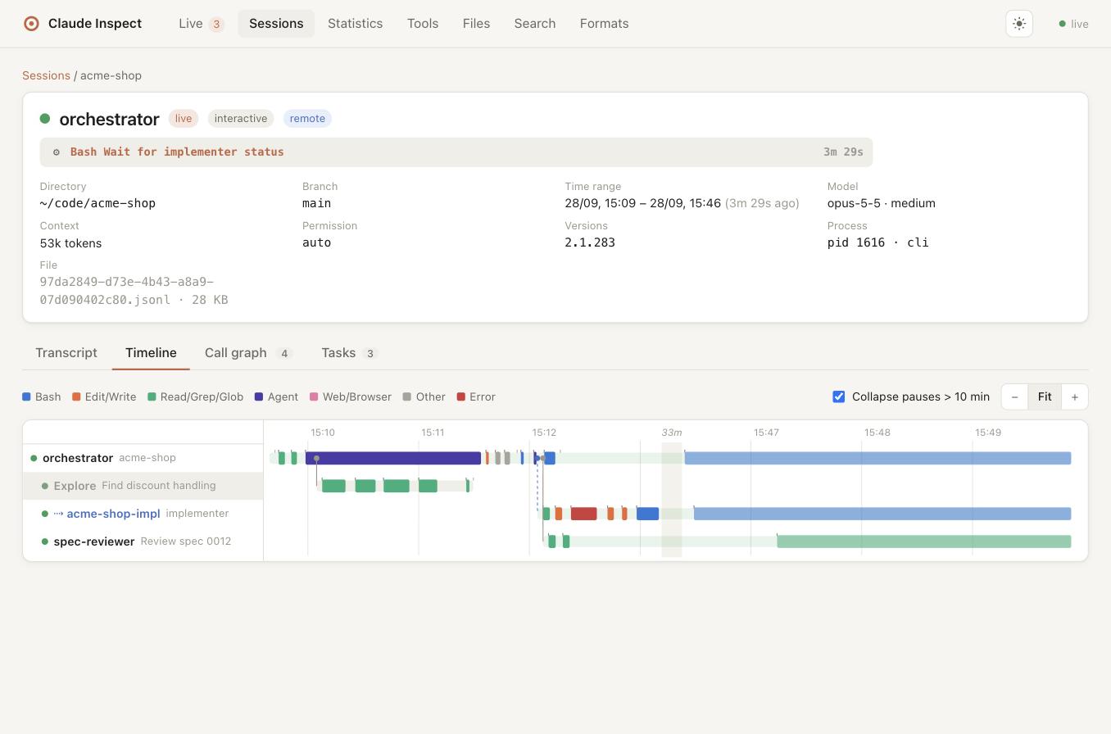This screenshot has width=1111, height=734.
Task: Click the pid 1616 · cli process value
Action: pos(878,242)
